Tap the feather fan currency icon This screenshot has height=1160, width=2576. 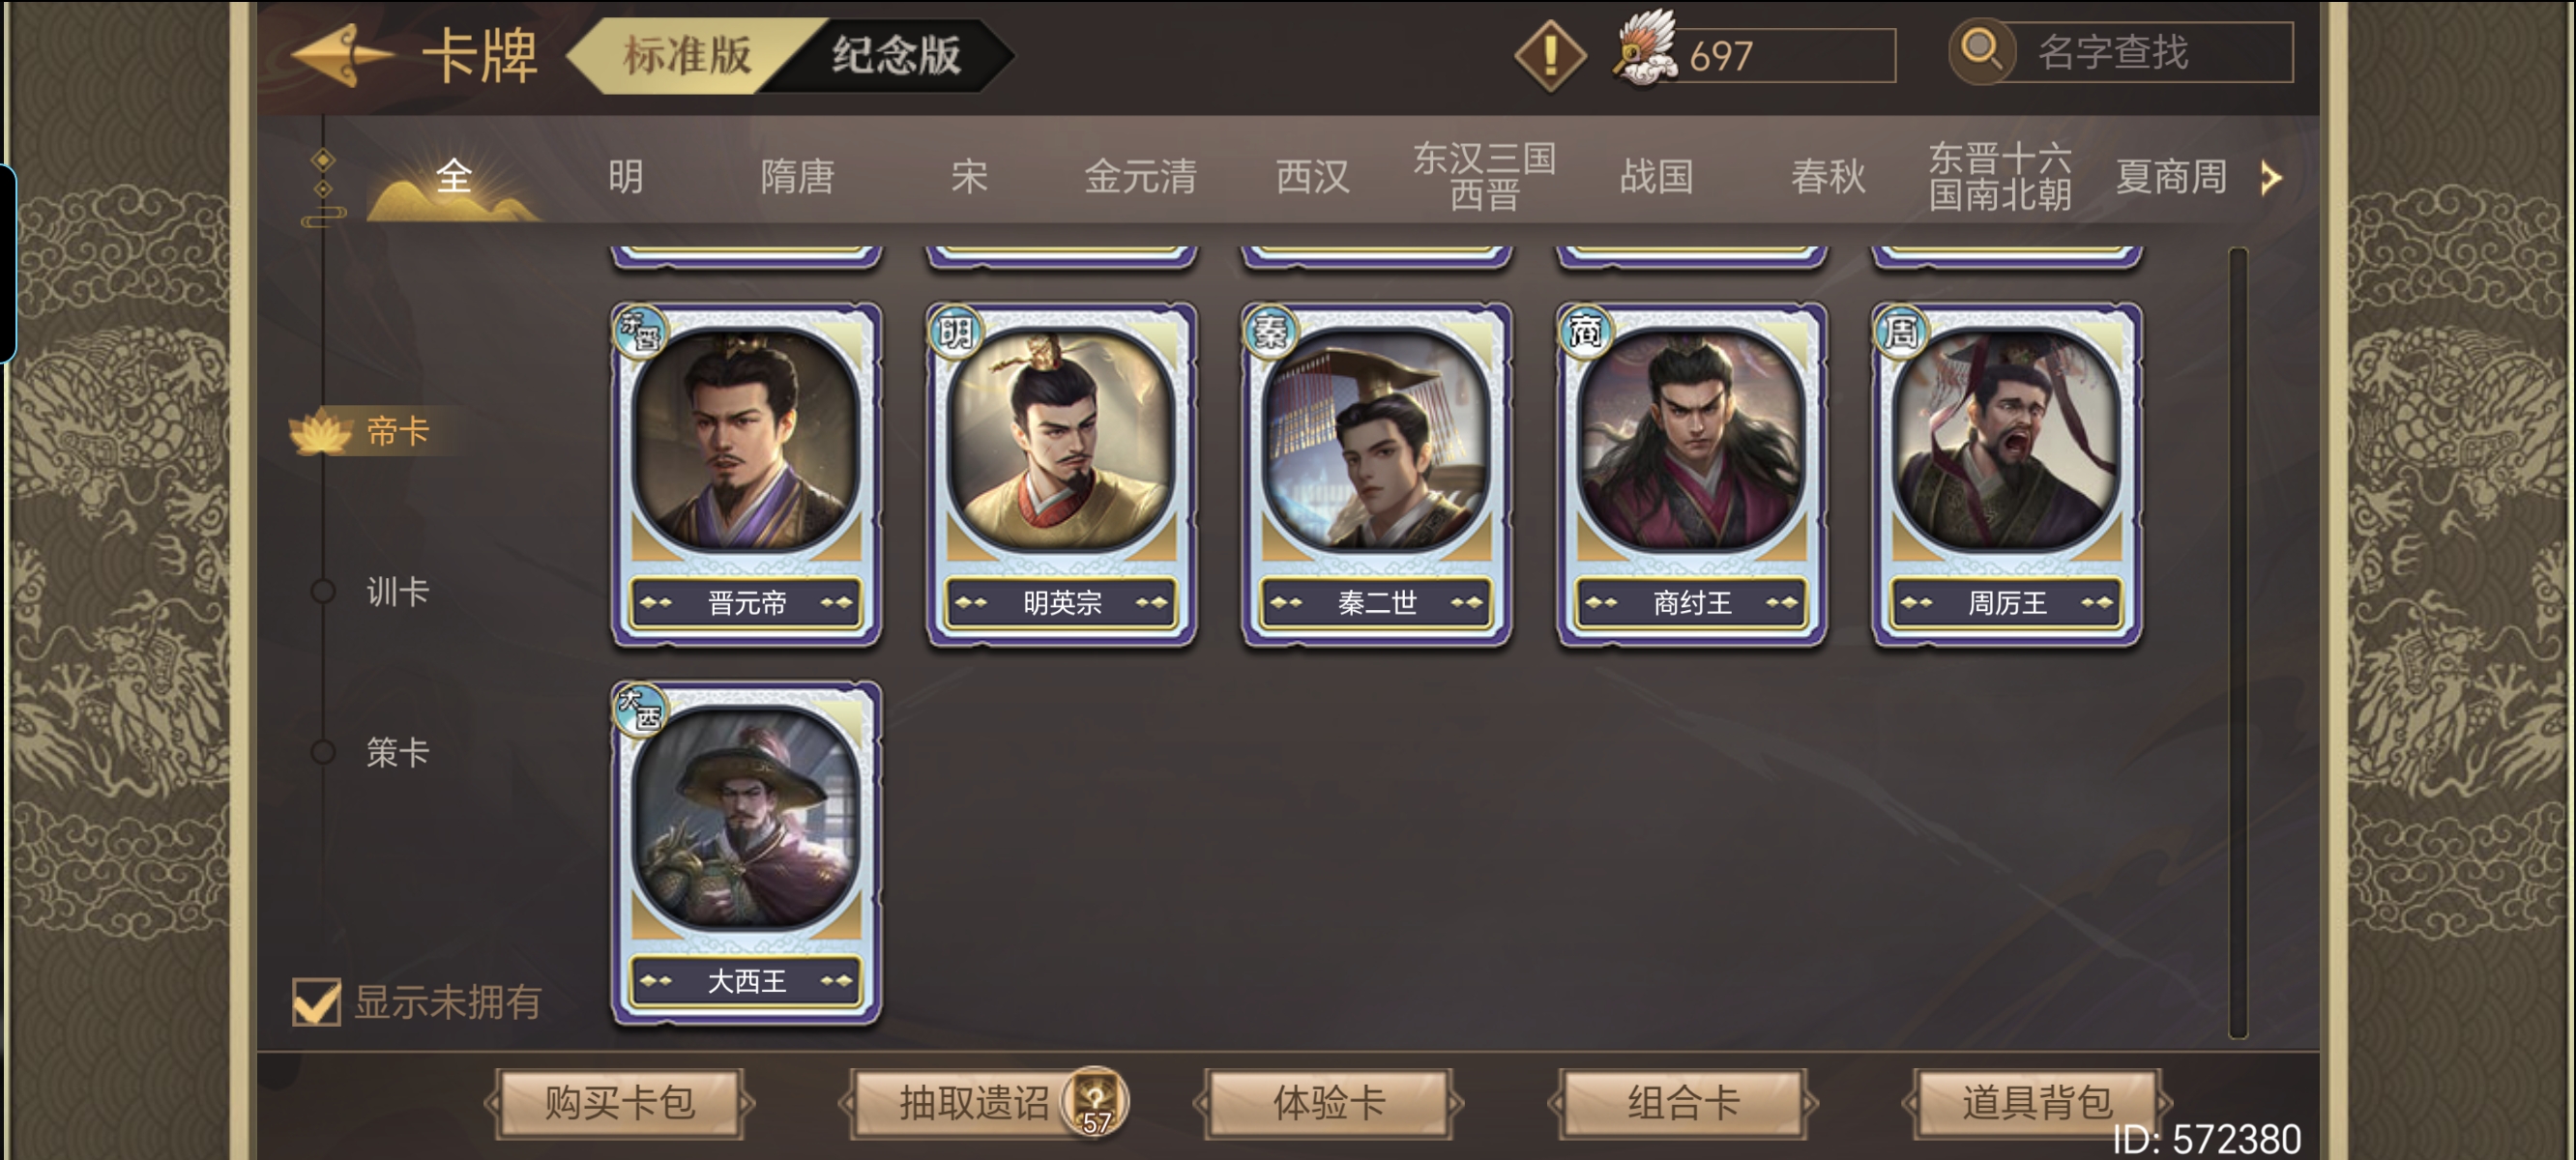tap(1644, 48)
